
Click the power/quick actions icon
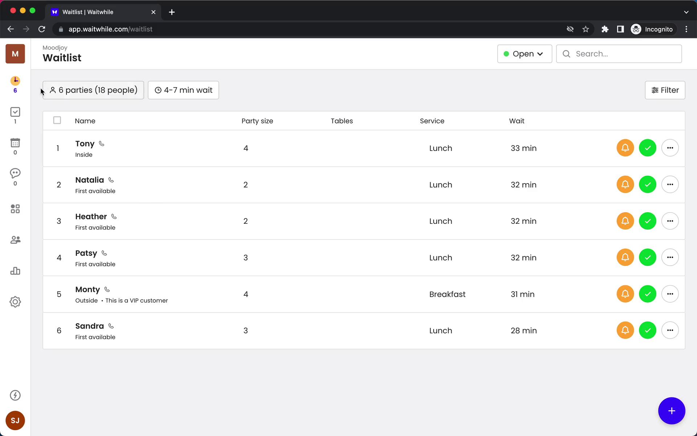(15, 395)
